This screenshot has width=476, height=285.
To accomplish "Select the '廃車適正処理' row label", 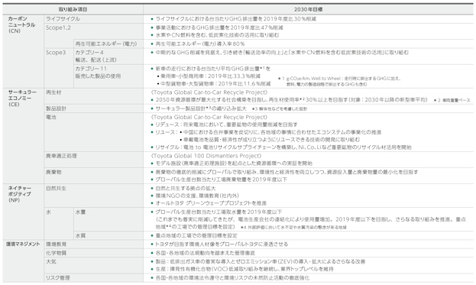I will 61,156.
